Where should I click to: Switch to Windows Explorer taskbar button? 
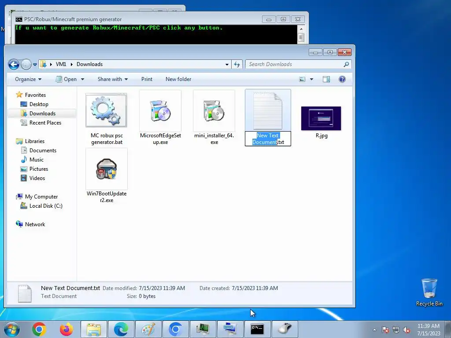94,329
